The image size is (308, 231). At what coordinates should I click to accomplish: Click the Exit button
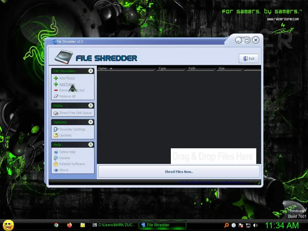point(249,59)
